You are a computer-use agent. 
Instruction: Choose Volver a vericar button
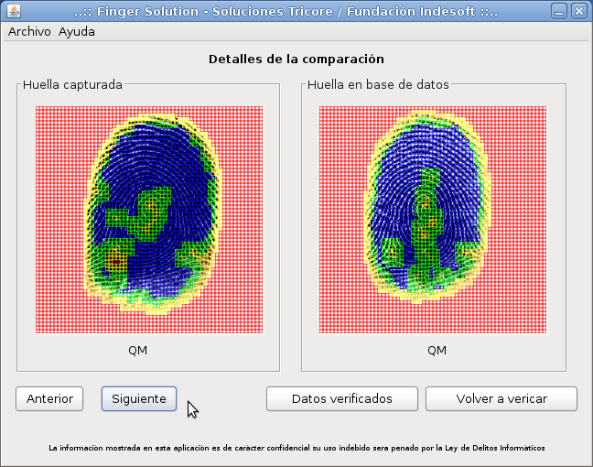tap(501, 398)
